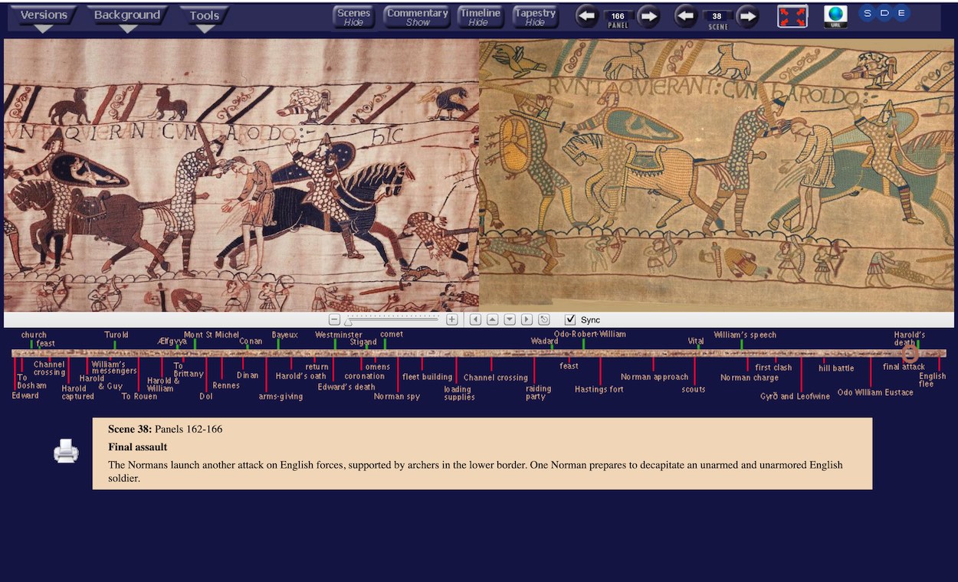Click the red fullscreen arrows icon

tap(792, 16)
